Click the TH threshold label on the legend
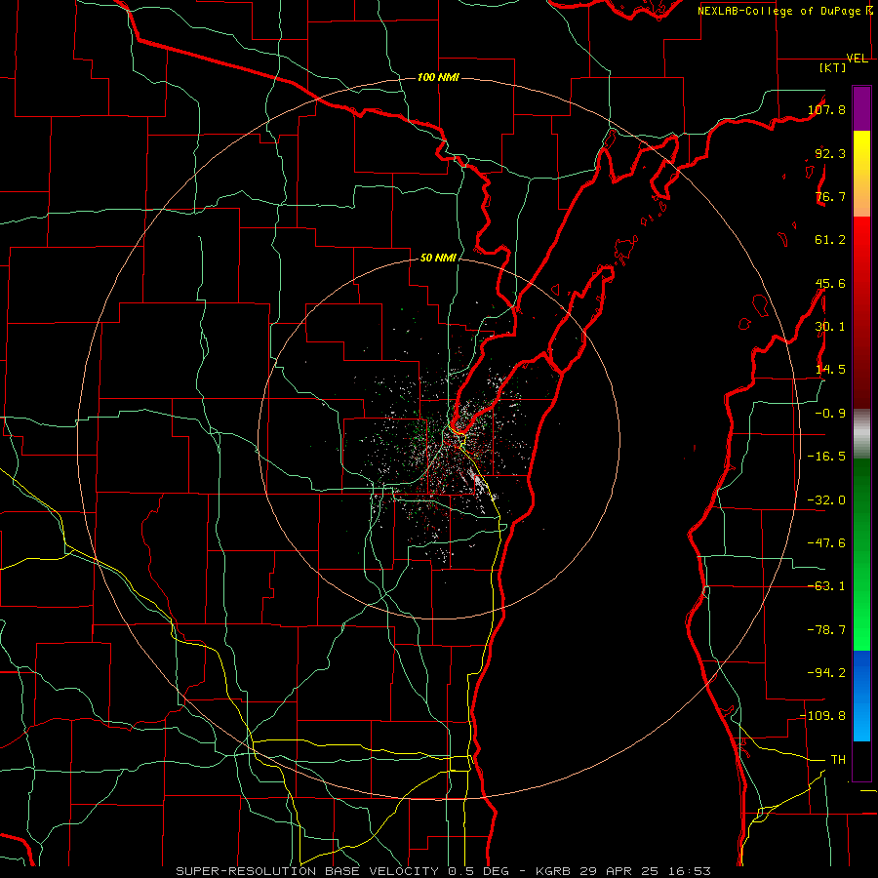This screenshot has width=878, height=878. coord(838,760)
